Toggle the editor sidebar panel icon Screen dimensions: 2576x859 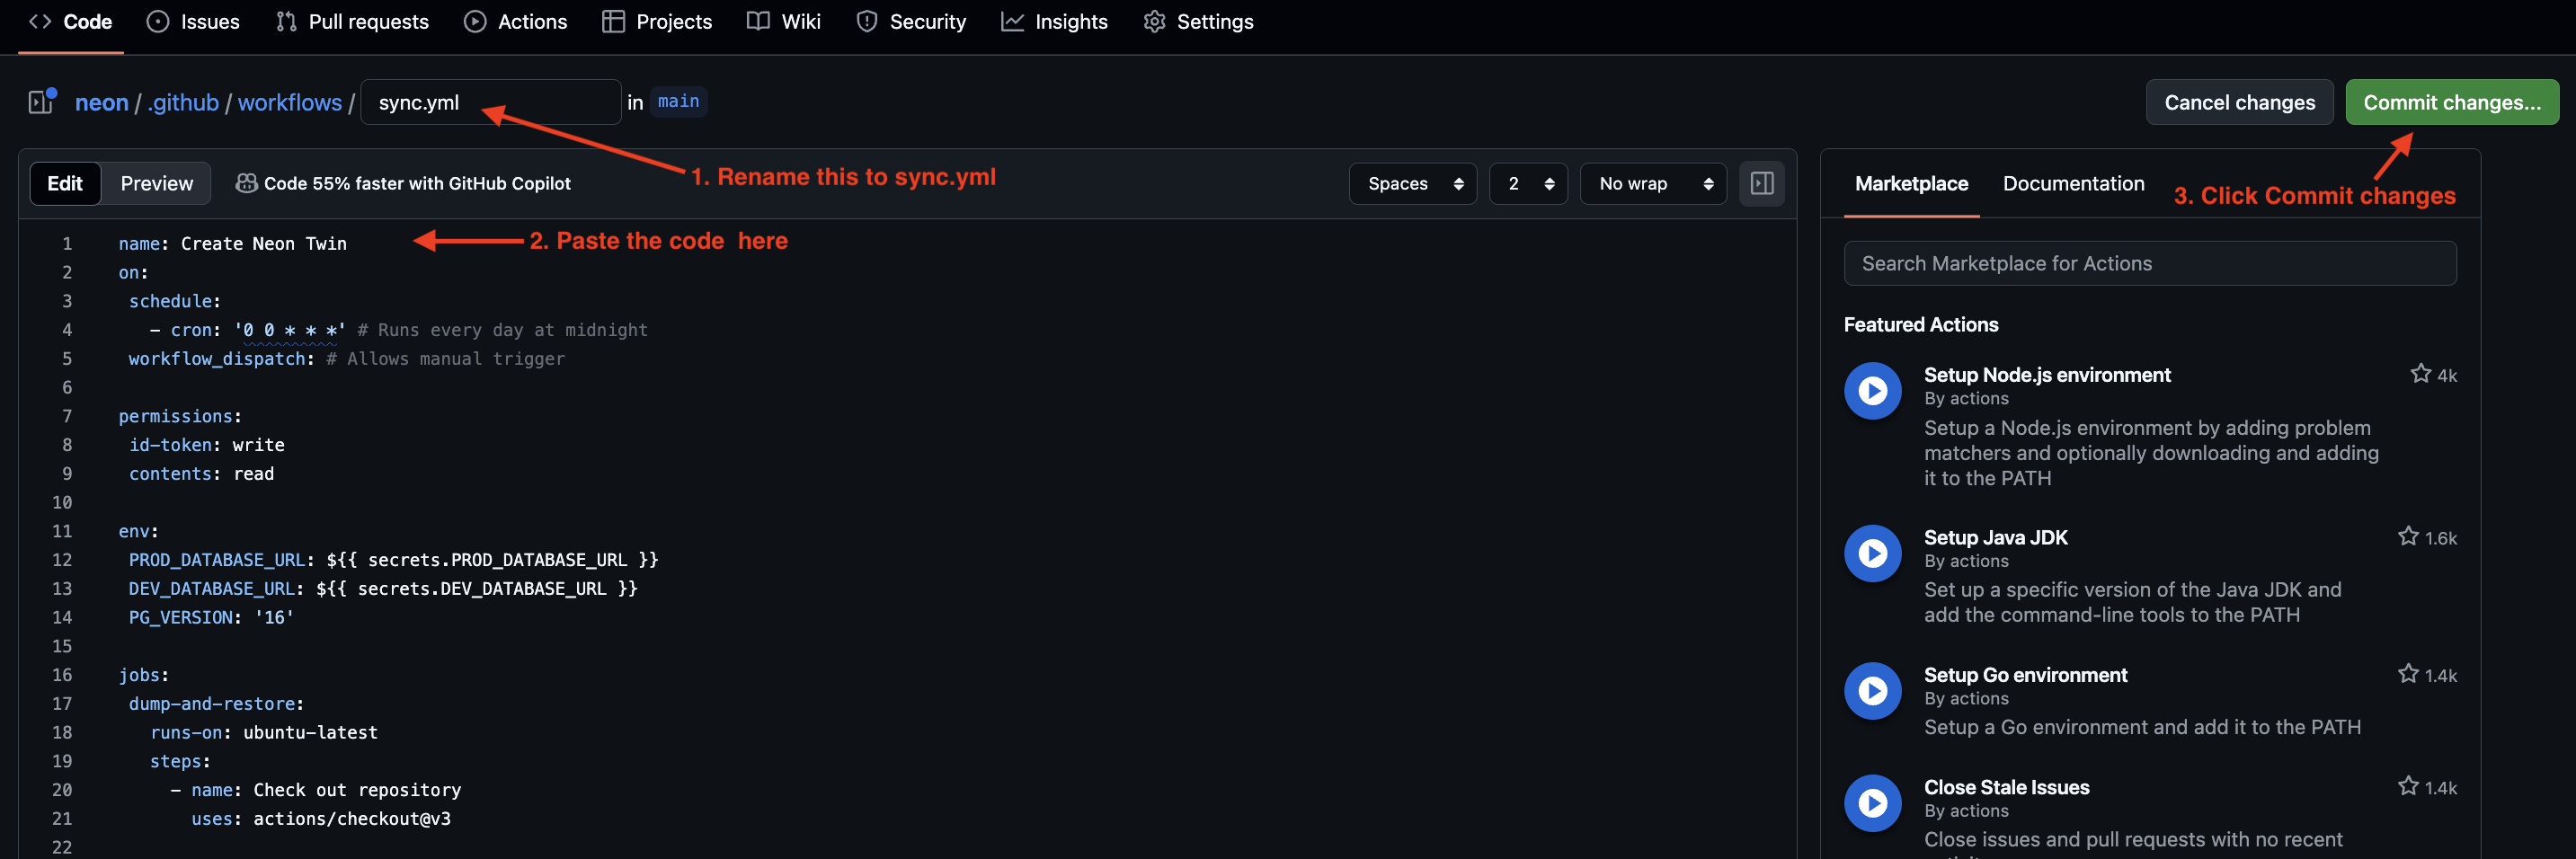coord(1761,183)
